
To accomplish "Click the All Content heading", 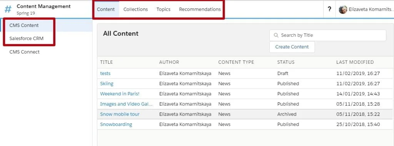I will point(120,33).
